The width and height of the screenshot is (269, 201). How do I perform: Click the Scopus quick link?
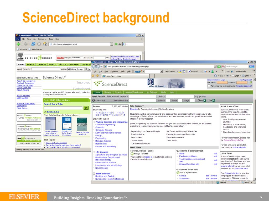pyautogui.click(x=183, y=176)
